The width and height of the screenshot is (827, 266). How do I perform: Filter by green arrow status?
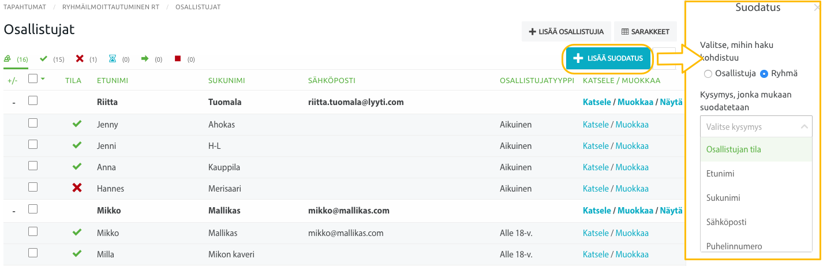pyautogui.click(x=152, y=59)
